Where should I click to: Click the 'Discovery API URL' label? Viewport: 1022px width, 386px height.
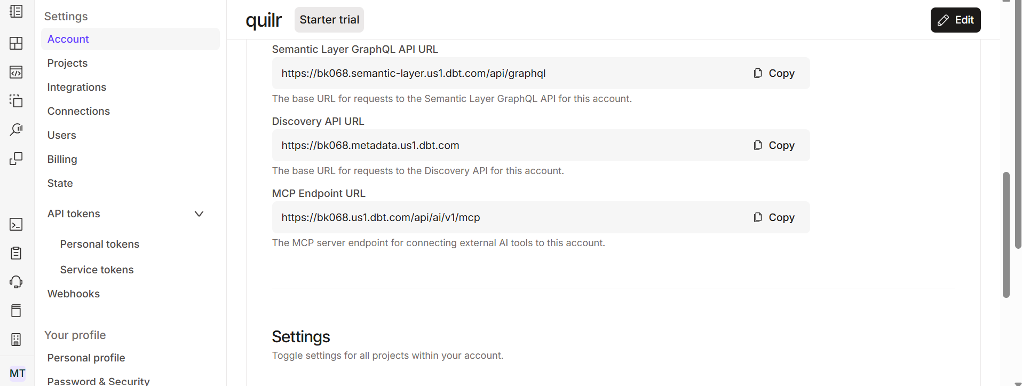[318, 121]
